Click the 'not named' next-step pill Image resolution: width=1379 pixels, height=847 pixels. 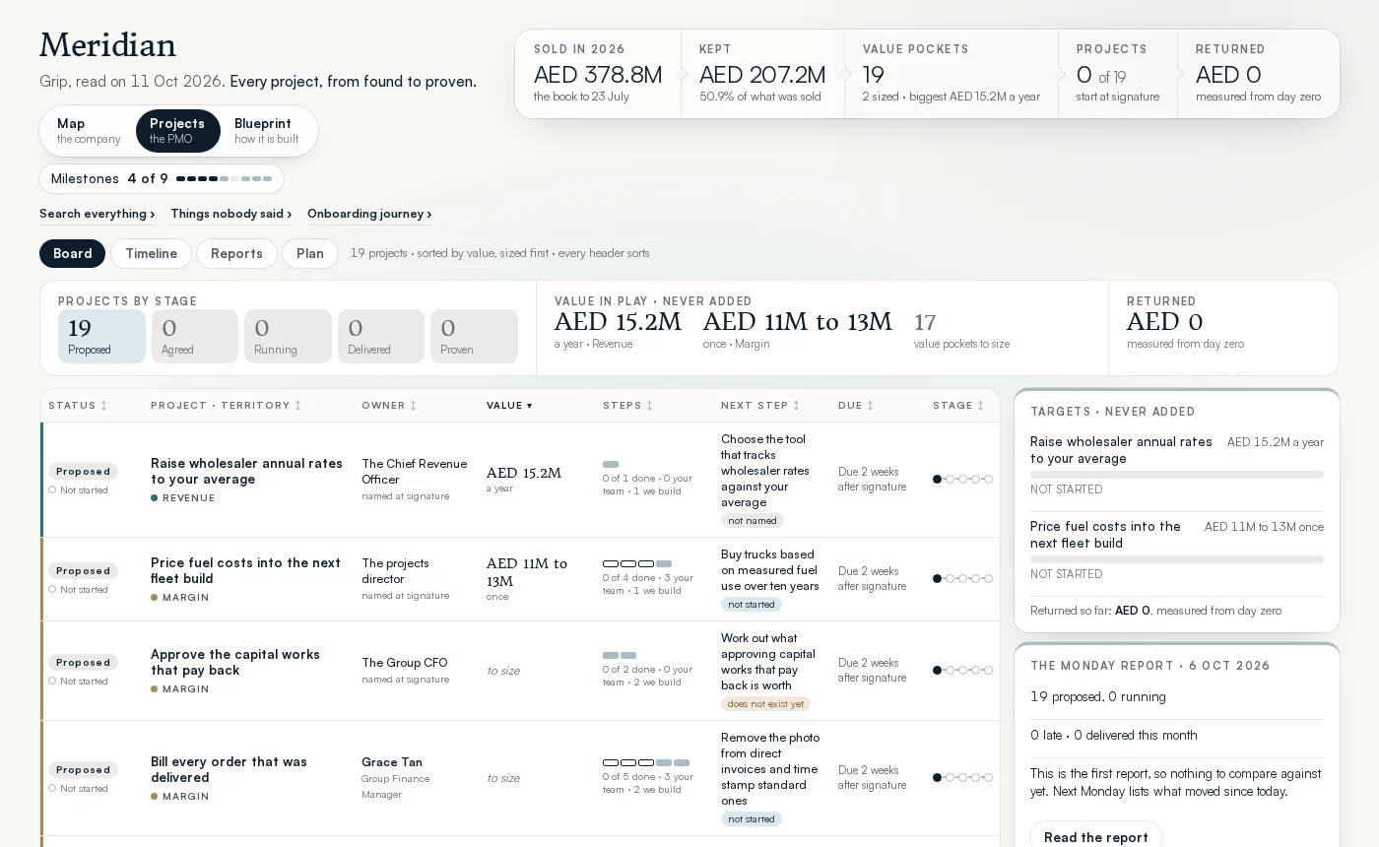(753, 520)
